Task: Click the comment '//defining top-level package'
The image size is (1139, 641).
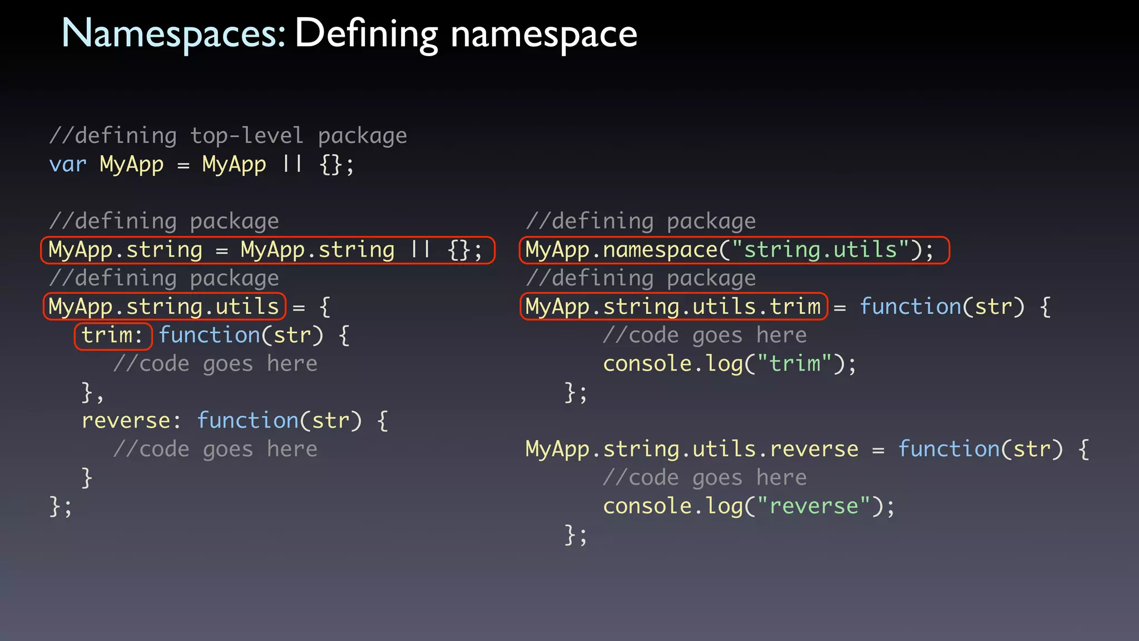Action: point(228,136)
